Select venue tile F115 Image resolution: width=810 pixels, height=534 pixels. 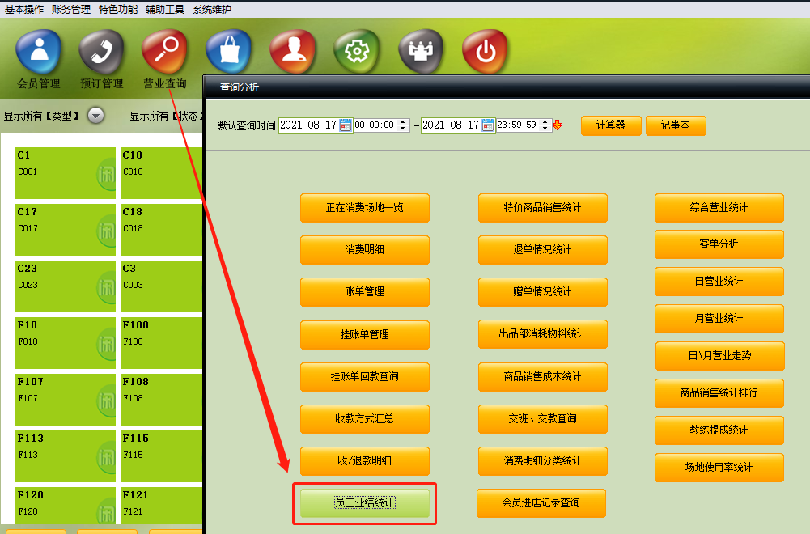tap(161, 456)
